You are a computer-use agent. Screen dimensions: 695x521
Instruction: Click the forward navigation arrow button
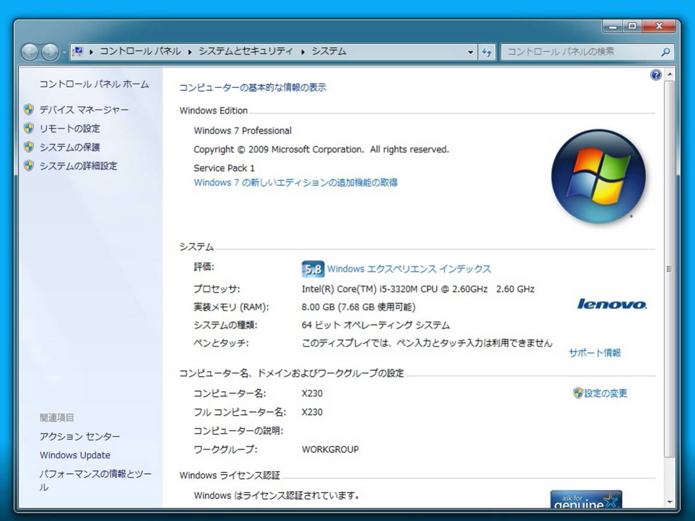tap(50, 52)
